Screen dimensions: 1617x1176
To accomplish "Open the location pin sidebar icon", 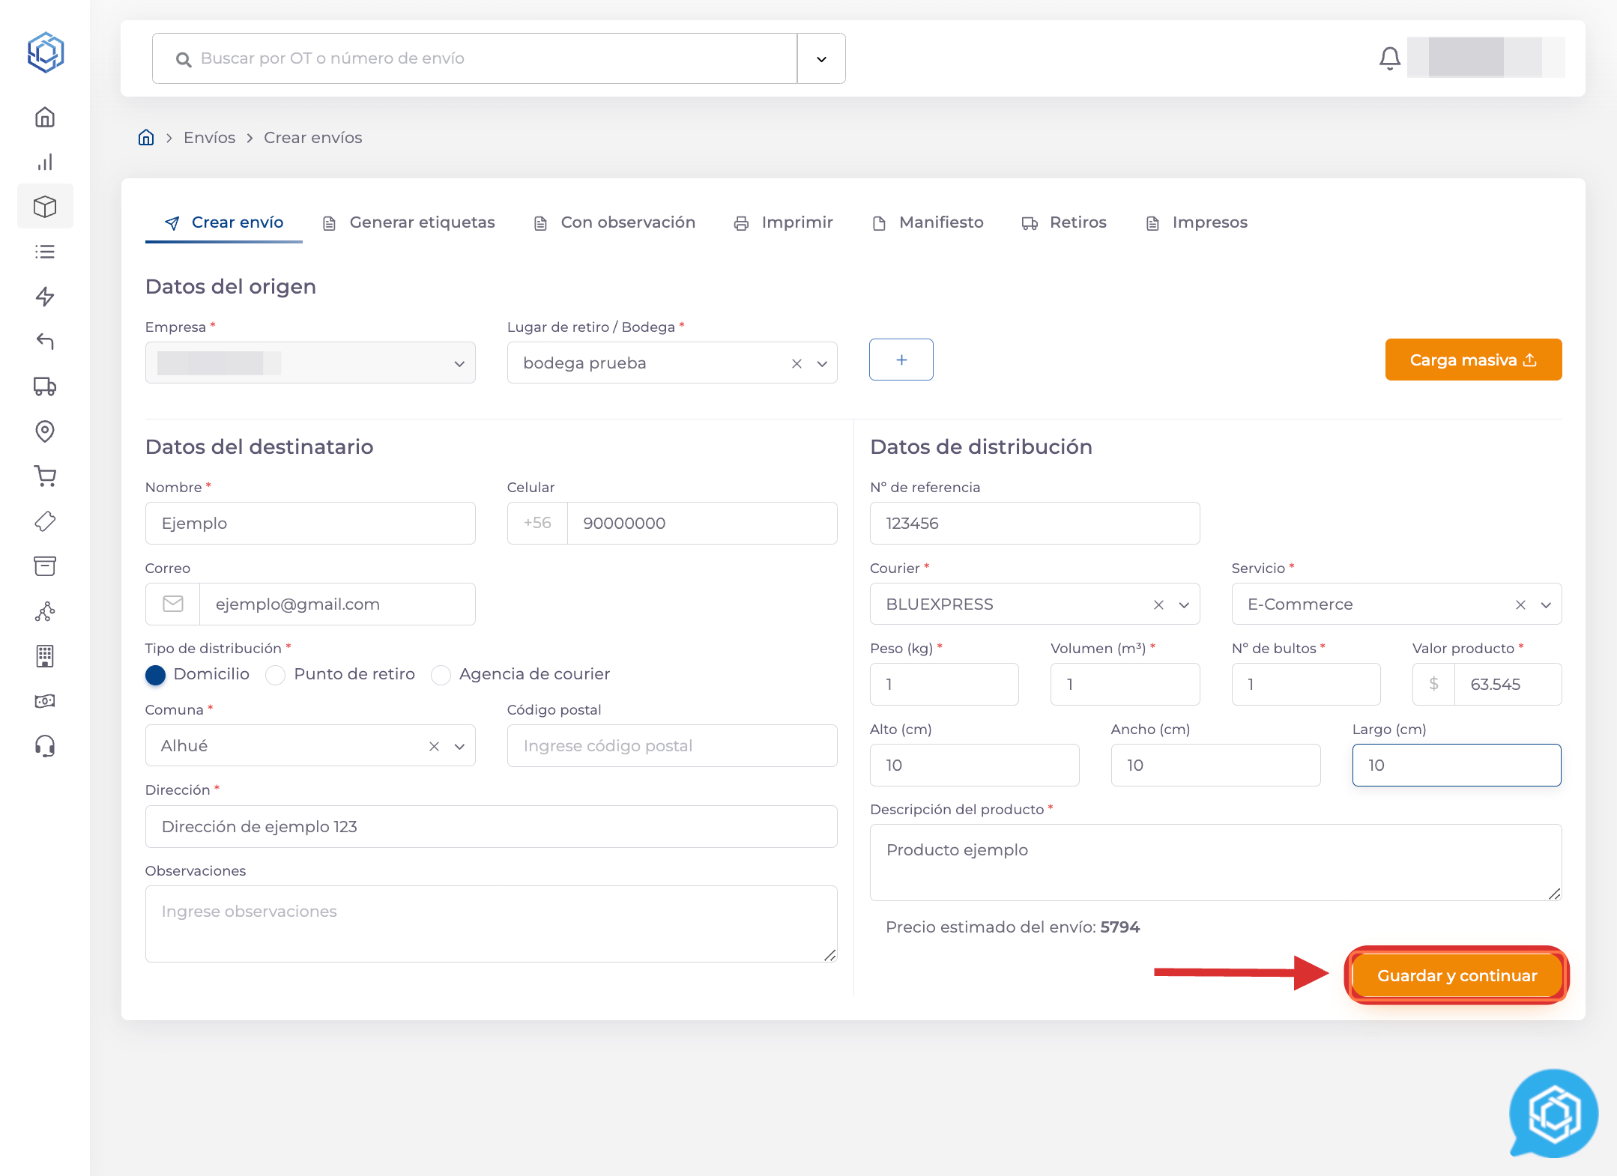I will point(45,431).
